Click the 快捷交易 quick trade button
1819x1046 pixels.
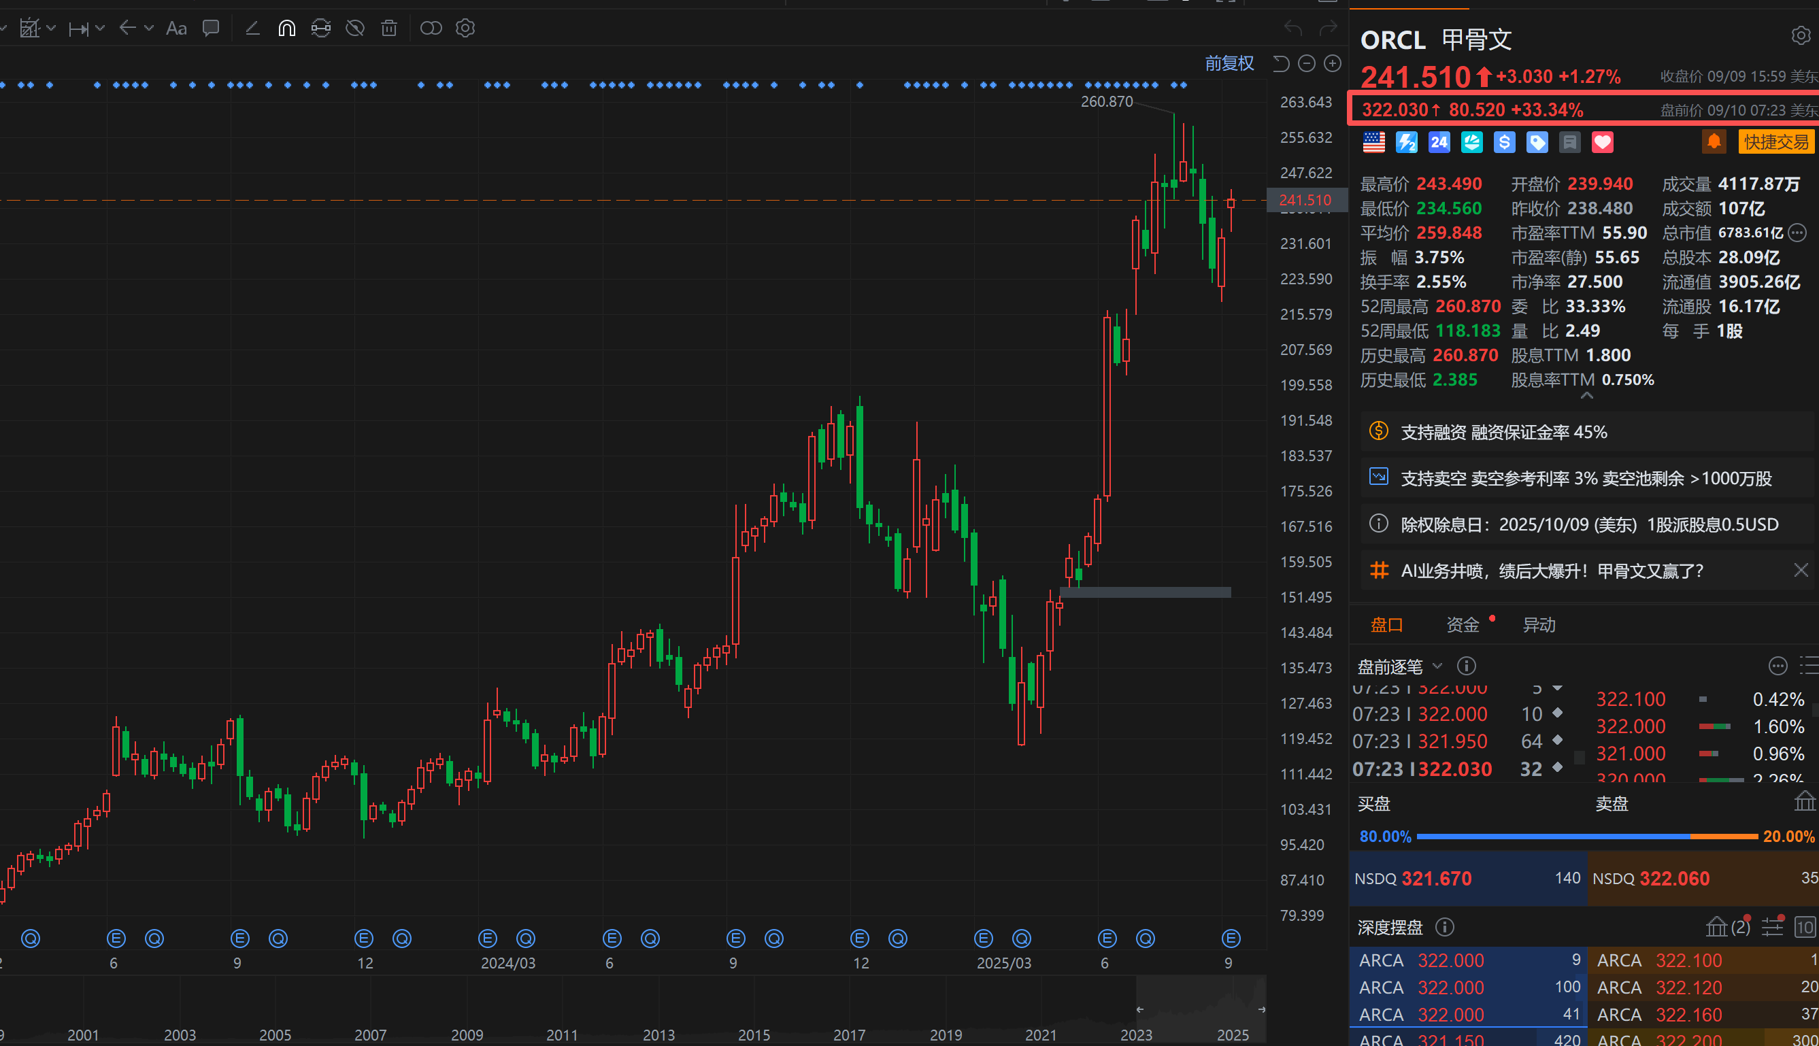tap(1776, 141)
